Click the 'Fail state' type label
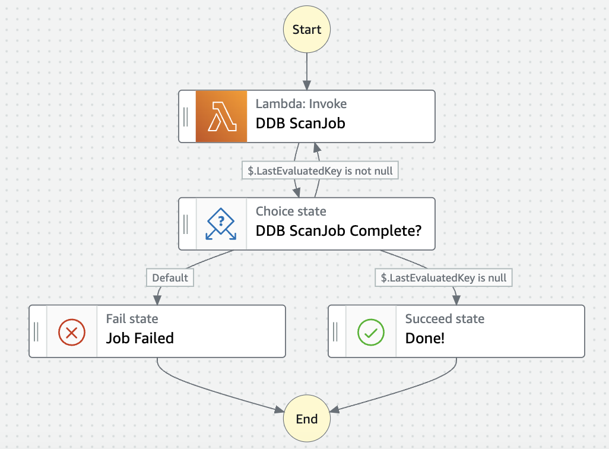This screenshot has height=449, width=609. tap(132, 319)
